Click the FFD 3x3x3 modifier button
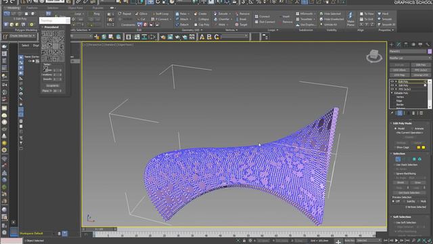The height and width of the screenshot is (244, 433). pos(421,70)
